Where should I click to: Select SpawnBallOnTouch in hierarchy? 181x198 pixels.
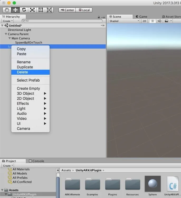28,43
